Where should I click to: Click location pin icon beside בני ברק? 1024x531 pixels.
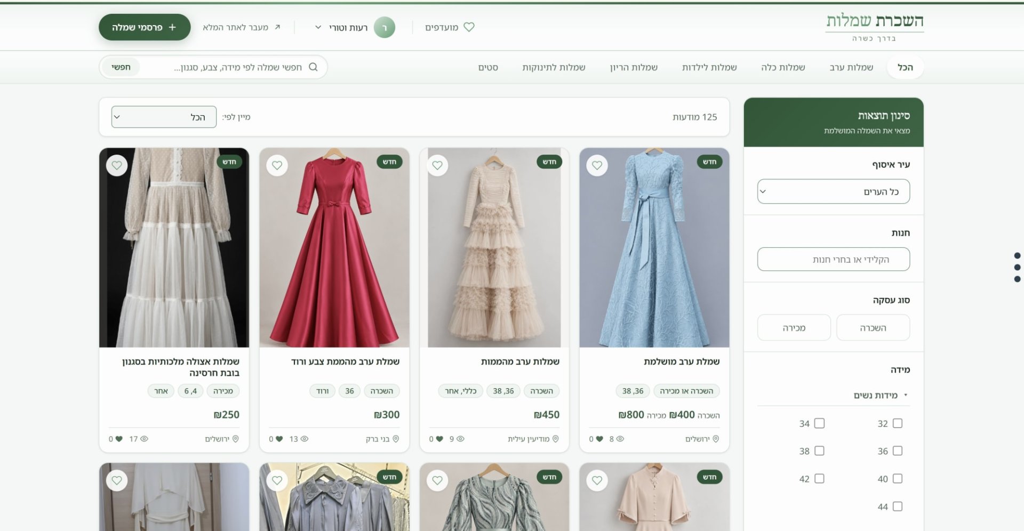pyautogui.click(x=396, y=439)
